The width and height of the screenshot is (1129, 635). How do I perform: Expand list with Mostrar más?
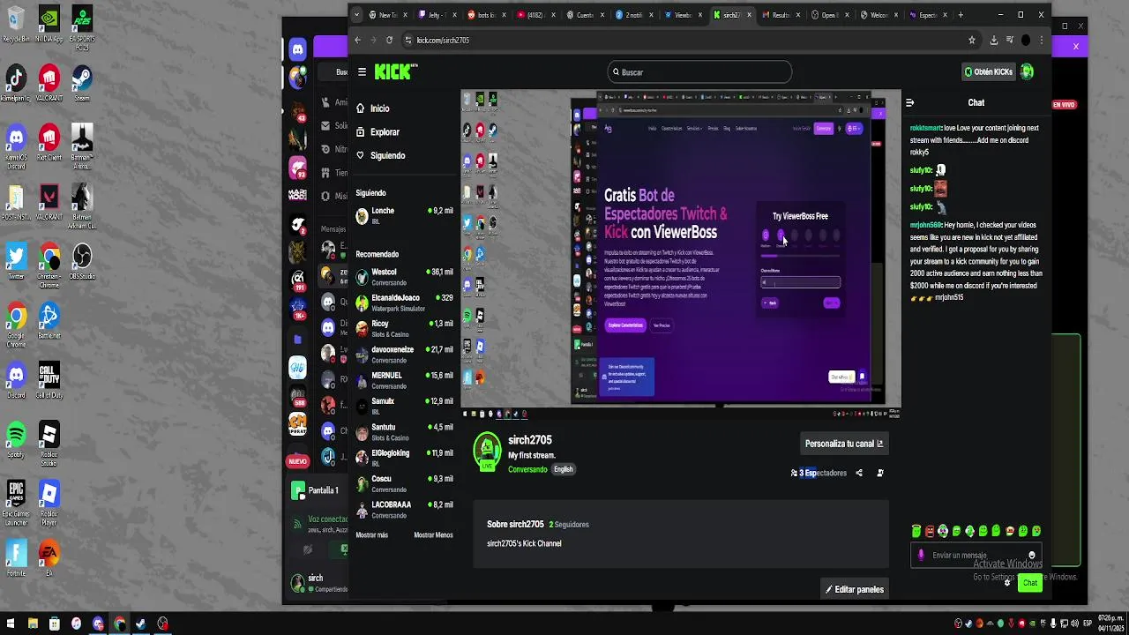coord(371,535)
